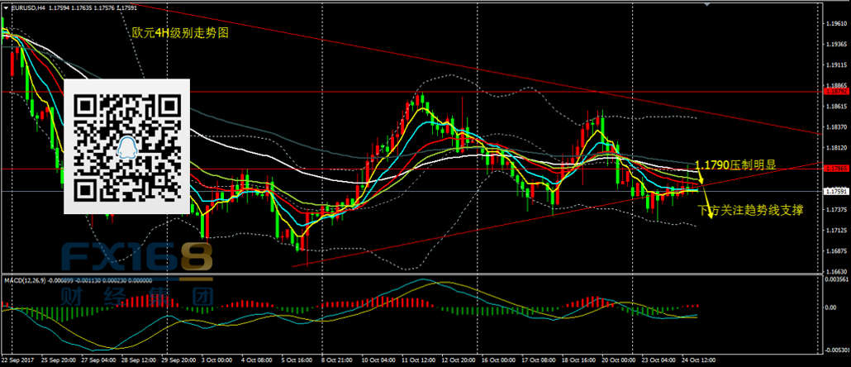Click the lower yellow downward arrow head

(x=713, y=220)
